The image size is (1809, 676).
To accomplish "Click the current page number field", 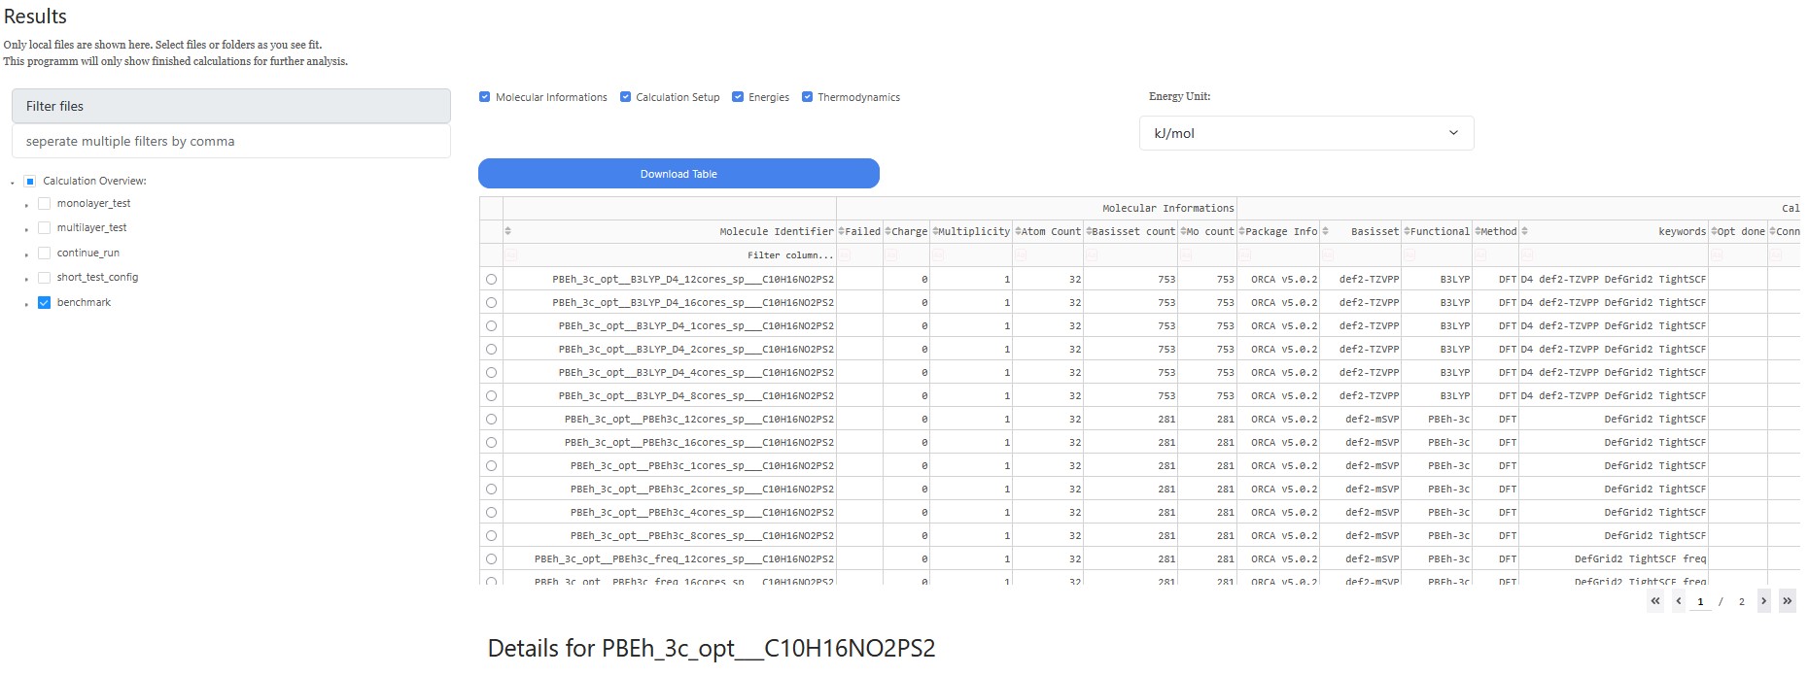I will pos(1700,601).
